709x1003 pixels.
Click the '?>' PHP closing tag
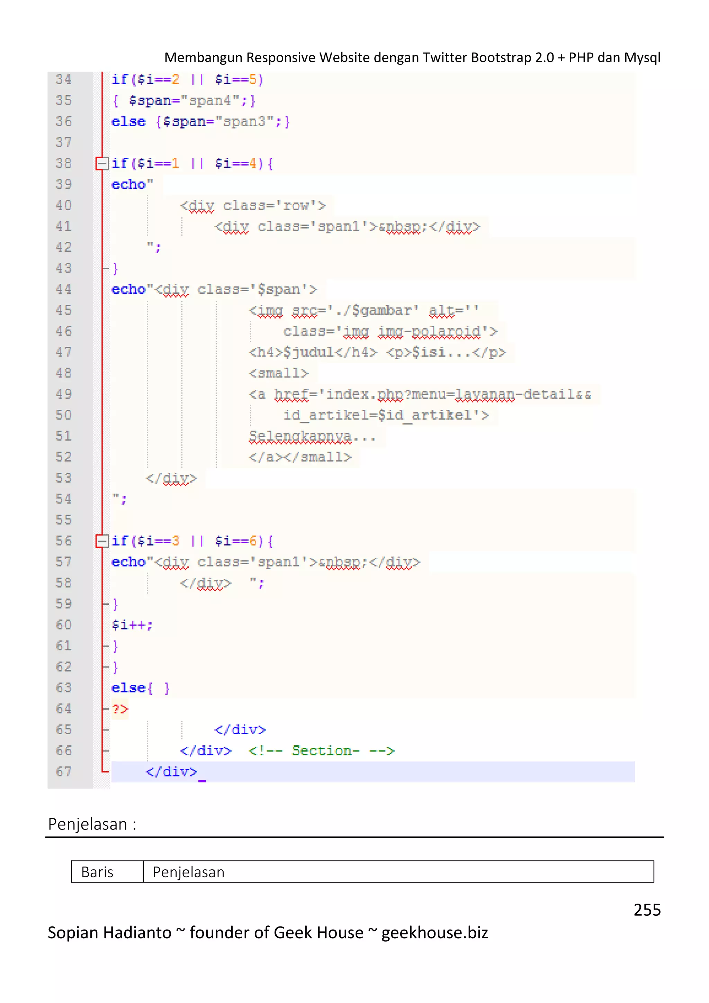click(120, 709)
